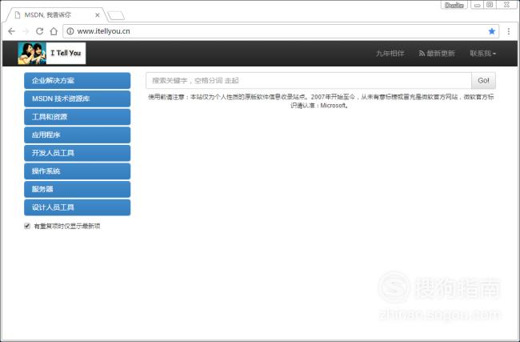
Task: Uncheck 有重复项时仅显示最新项 checkbox
Action: 27,226
